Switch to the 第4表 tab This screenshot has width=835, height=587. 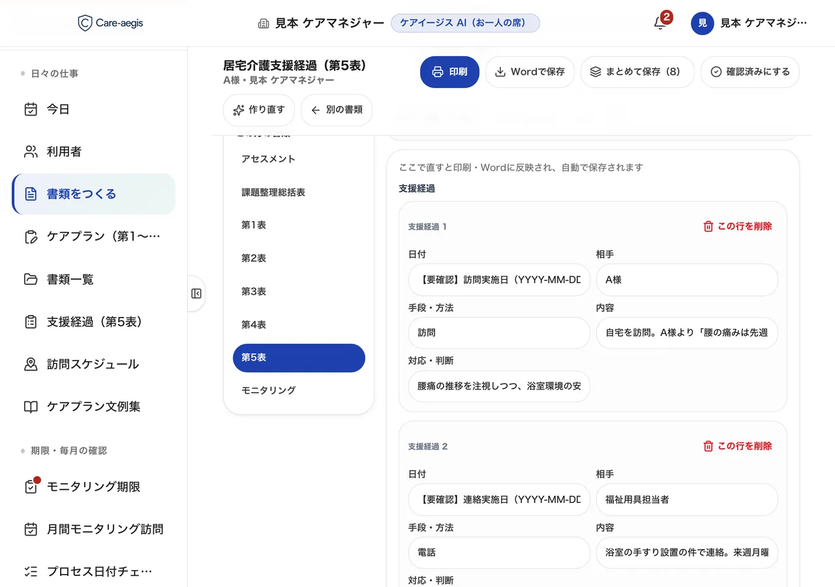299,325
